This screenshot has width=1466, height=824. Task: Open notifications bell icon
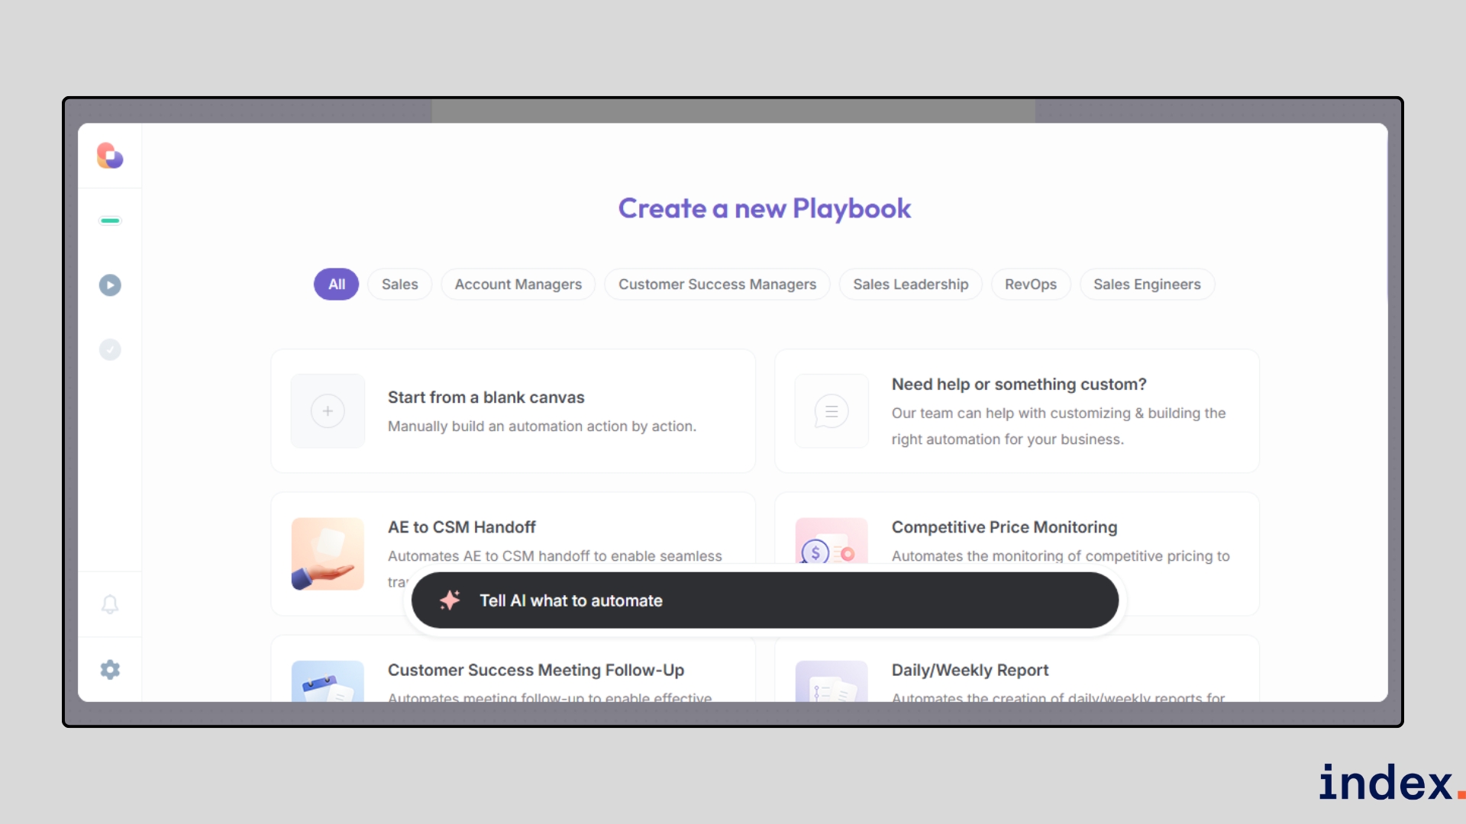(110, 604)
